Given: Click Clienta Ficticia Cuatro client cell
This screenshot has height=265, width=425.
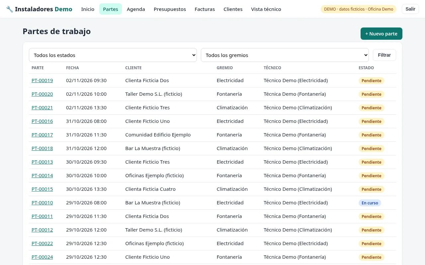Looking at the screenshot, I should [150, 189].
